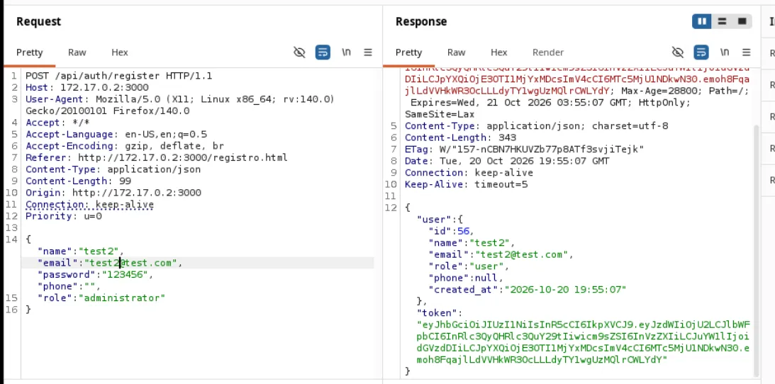Image resolution: width=775 pixels, height=384 pixels.
Task: Click Keep-Alive timeout=5 response header
Action: click(466, 185)
